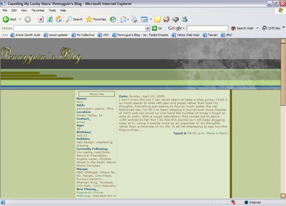Click the Mail envelope icon
Viewport: 286px width, 206px height.
[123, 19]
